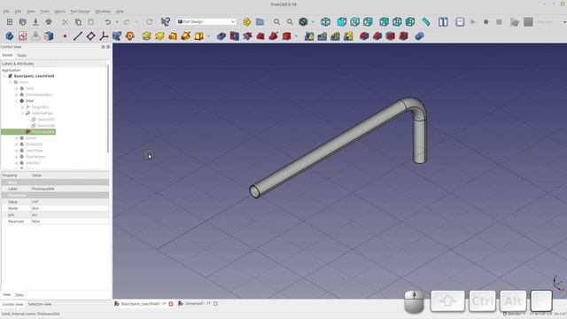Open the Tools menu
Viewport: 567px width, 319px height.
click(x=44, y=12)
